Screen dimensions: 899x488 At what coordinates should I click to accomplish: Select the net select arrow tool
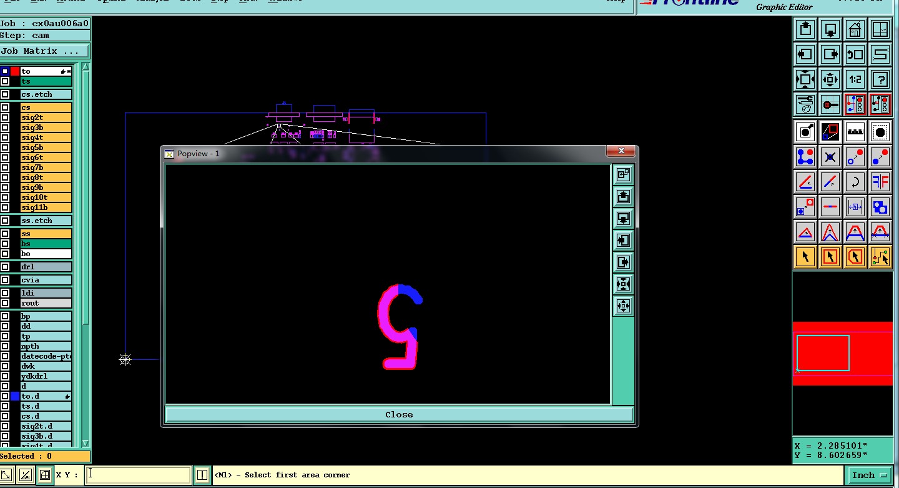[x=880, y=257]
